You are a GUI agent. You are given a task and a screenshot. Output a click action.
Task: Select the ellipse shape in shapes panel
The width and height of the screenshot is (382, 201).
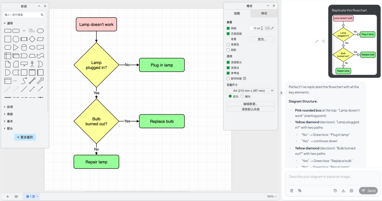(x=40, y=31)
